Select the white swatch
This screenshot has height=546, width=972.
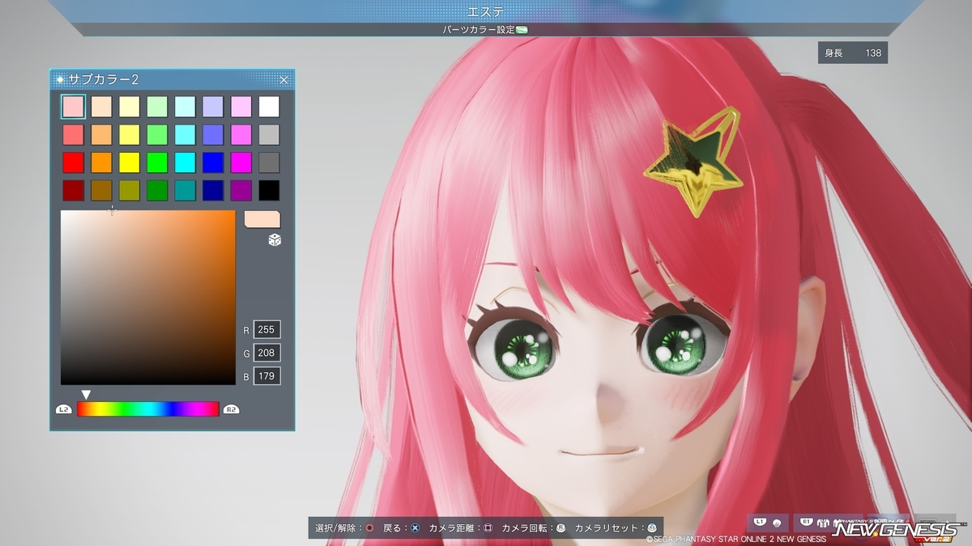(269, 106)
